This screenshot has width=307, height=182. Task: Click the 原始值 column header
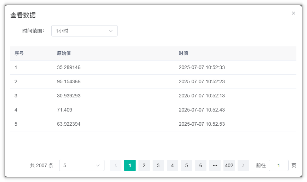click(64, 53)
